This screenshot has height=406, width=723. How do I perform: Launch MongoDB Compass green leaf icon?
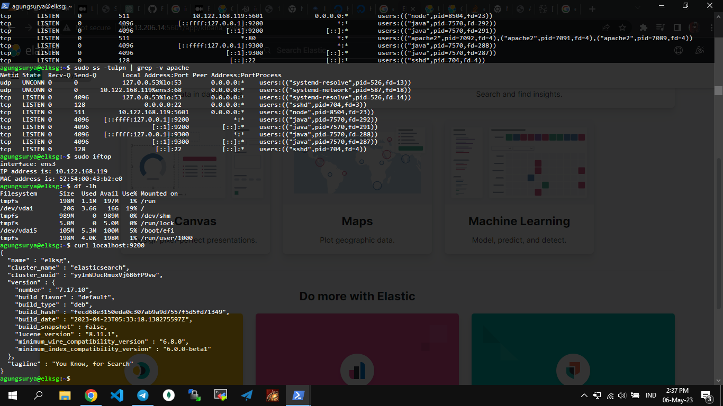coord(169,395)
